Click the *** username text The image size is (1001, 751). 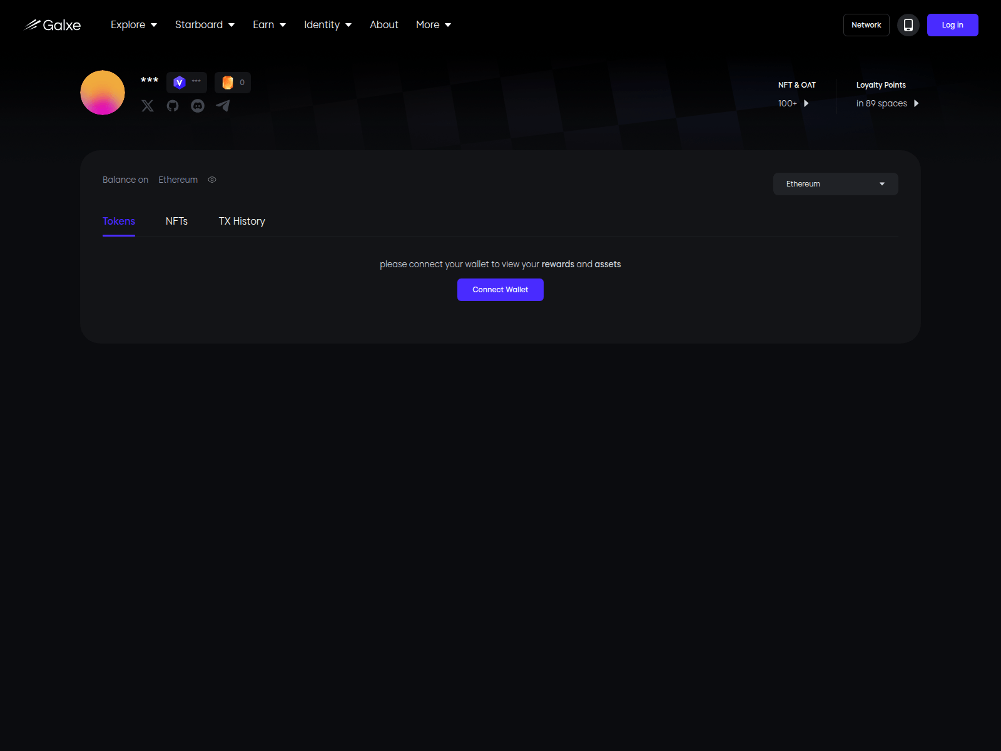pos(150,81)
